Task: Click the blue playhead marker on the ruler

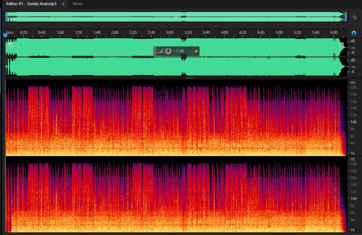Action: [5, 35]
